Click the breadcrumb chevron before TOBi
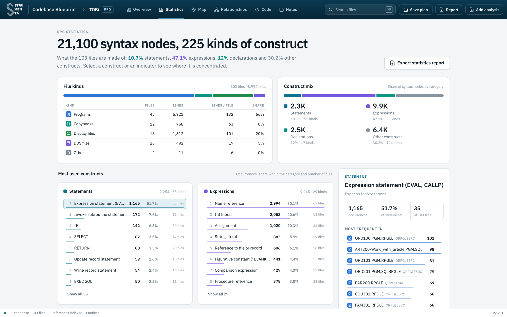Viewport: 507px width, 317px height. [84, 10]
